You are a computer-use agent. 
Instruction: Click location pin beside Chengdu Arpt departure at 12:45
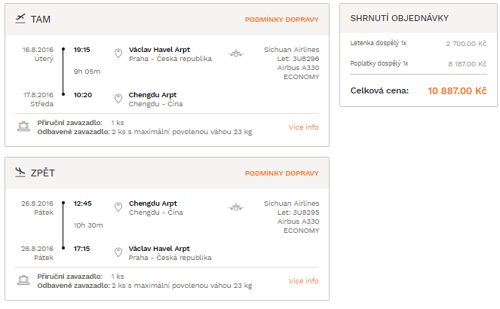point(118,207)
